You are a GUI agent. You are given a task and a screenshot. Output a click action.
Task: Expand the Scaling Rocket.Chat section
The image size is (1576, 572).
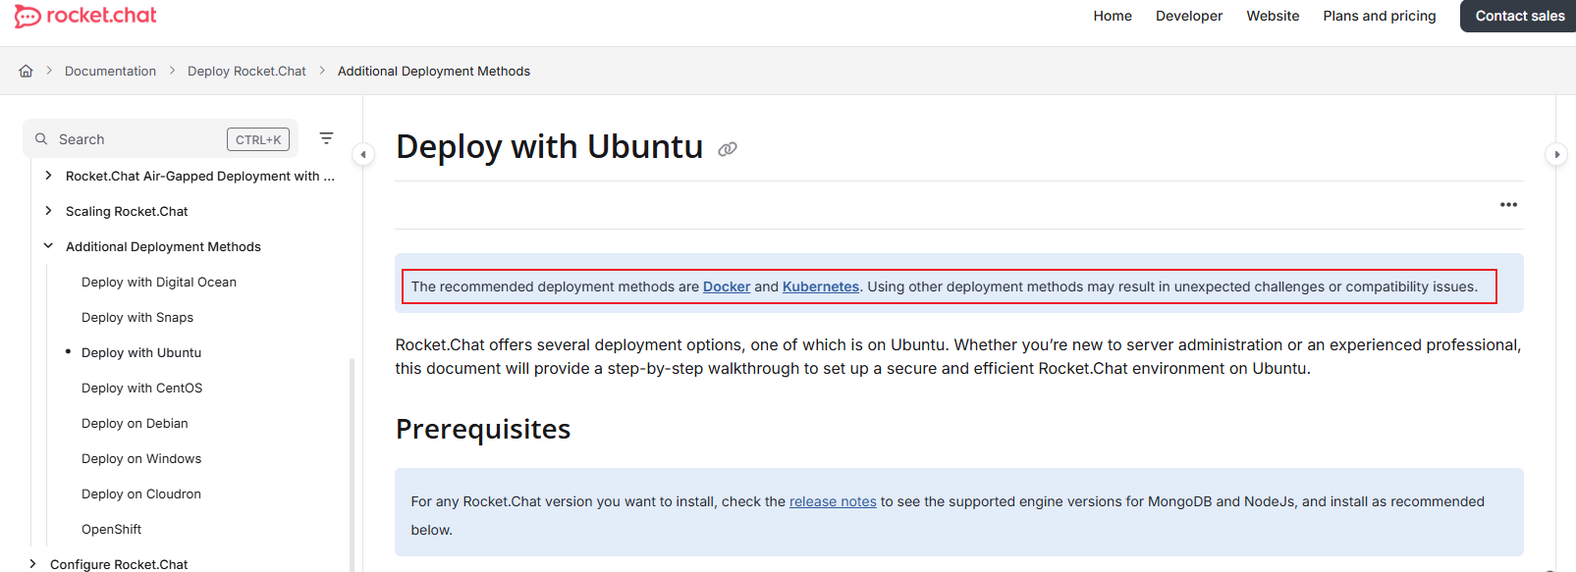click(x=48, y=211)
